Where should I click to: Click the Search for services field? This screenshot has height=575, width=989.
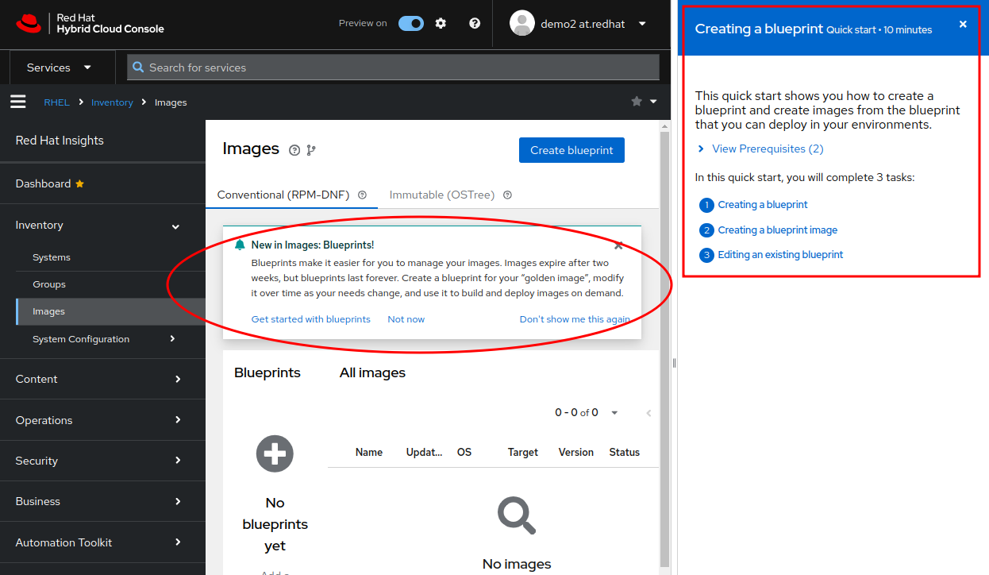393,68
